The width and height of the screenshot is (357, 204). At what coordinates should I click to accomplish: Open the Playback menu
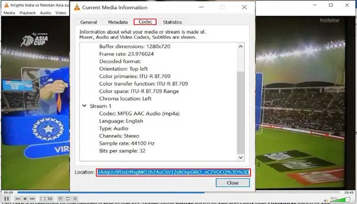click(x=28, y=12)
